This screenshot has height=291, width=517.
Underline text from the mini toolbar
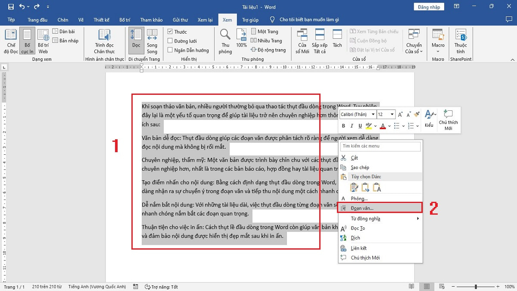pyautogui.click(x=360, y=126)
